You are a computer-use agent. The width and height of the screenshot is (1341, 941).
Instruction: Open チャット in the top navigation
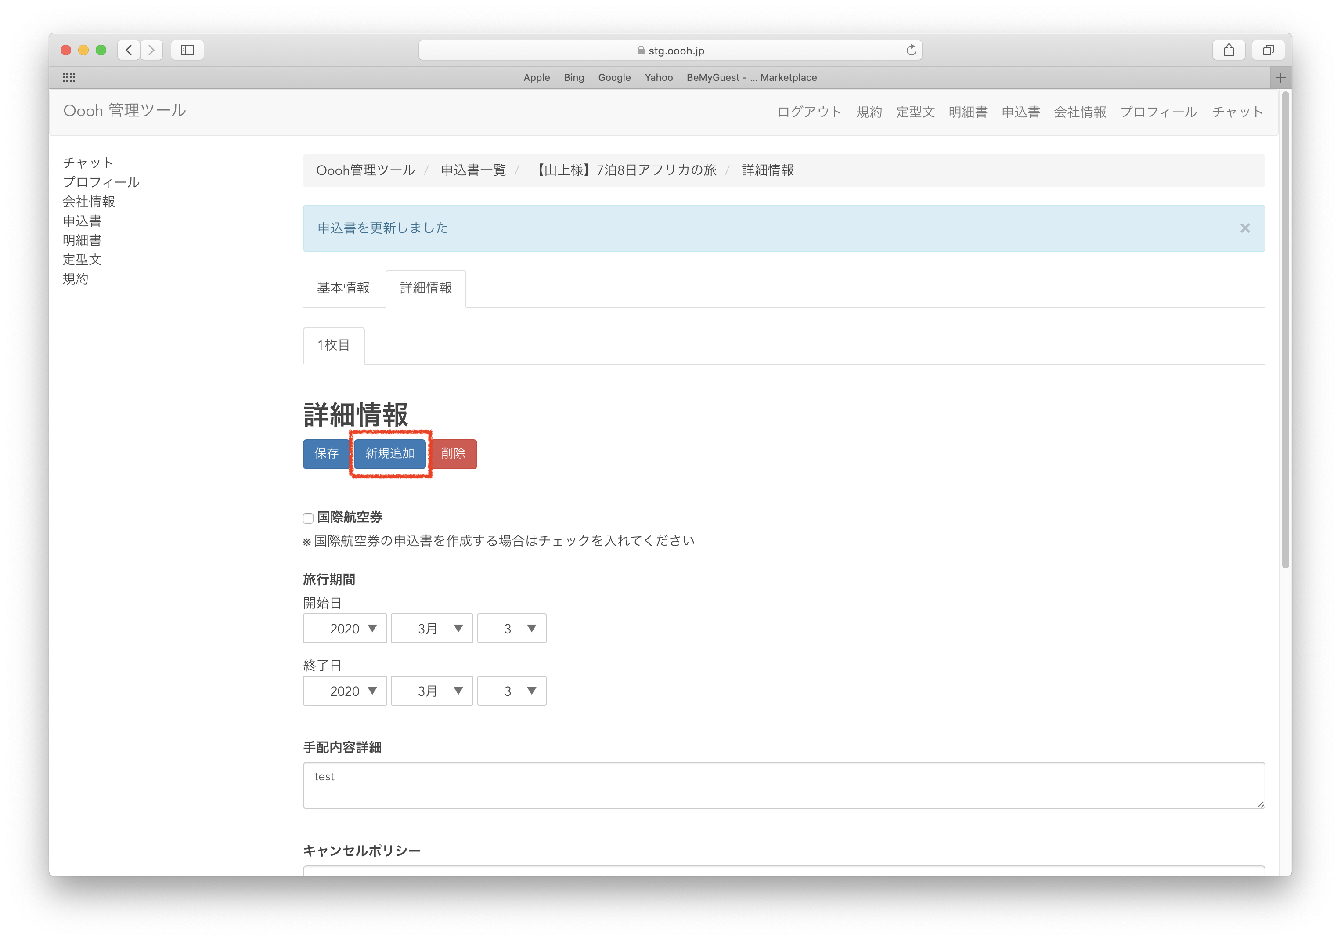[1237, 112]
